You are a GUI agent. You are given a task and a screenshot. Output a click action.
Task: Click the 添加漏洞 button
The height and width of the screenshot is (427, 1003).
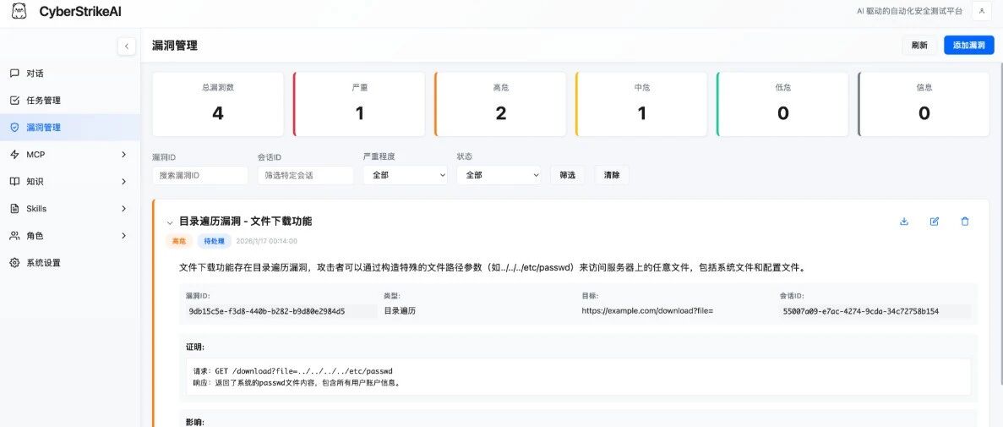tap(968, 46)
